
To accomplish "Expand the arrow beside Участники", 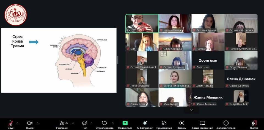I will tap(72, 123).
